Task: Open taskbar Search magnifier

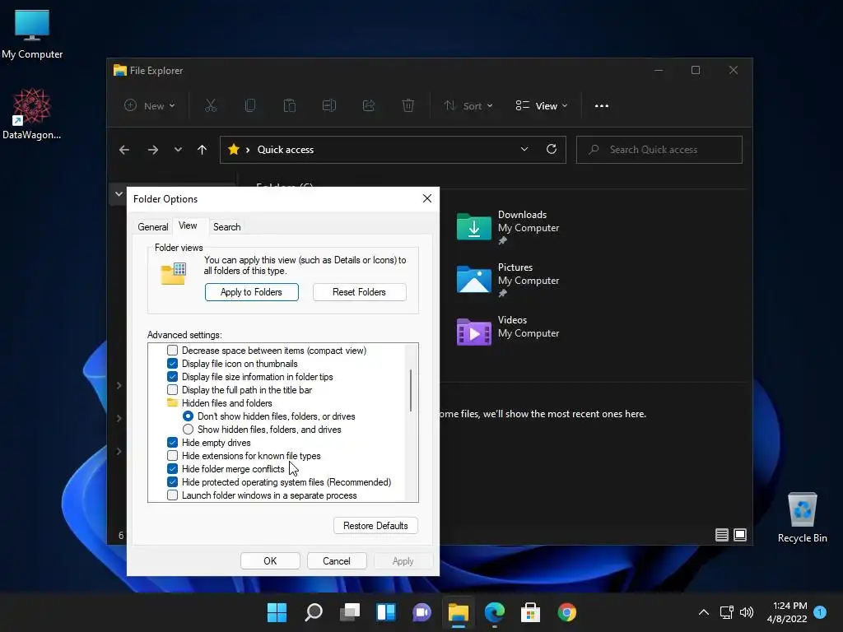Action: [x=314, y=612]
